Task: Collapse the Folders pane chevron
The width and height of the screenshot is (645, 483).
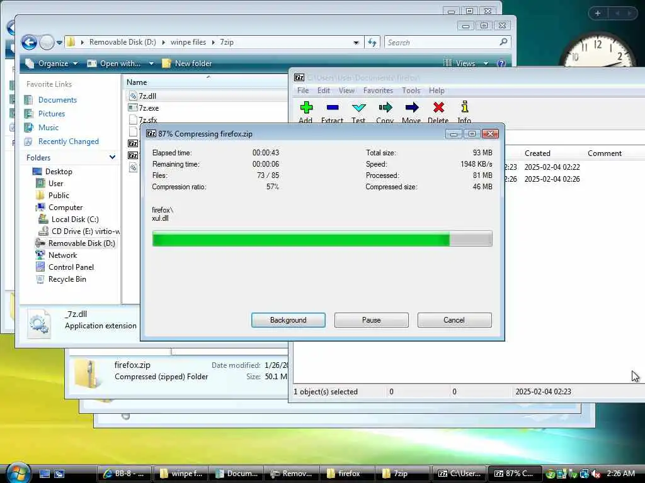Action: click(112, 157)
